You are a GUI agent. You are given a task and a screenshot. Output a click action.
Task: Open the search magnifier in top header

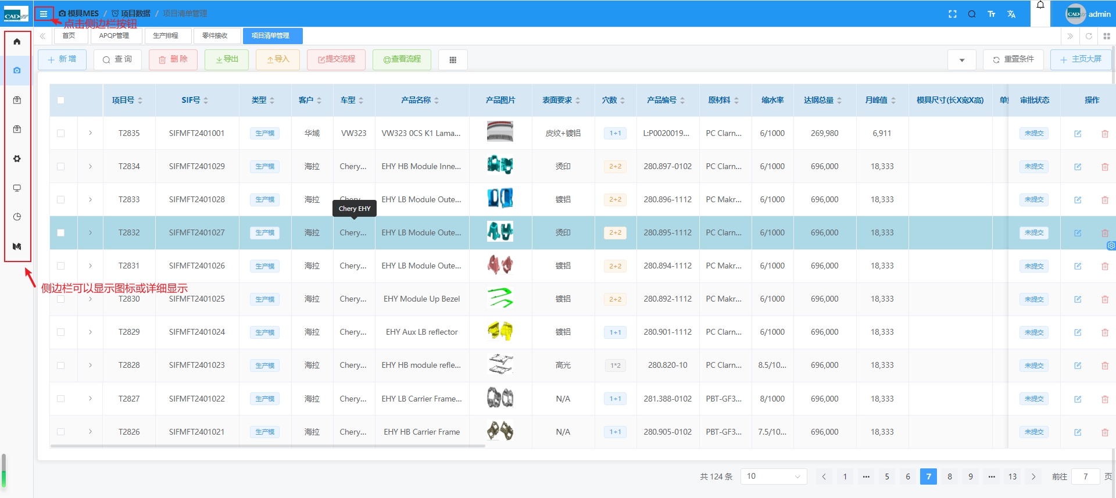[x=972, y=14]
